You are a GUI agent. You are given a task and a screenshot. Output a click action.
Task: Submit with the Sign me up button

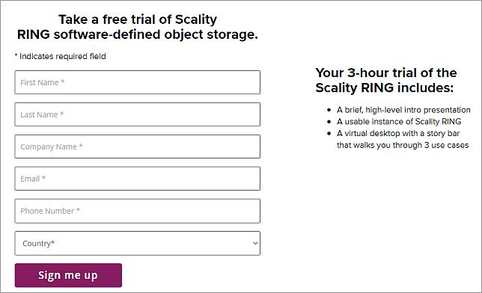tap(68, 275)
